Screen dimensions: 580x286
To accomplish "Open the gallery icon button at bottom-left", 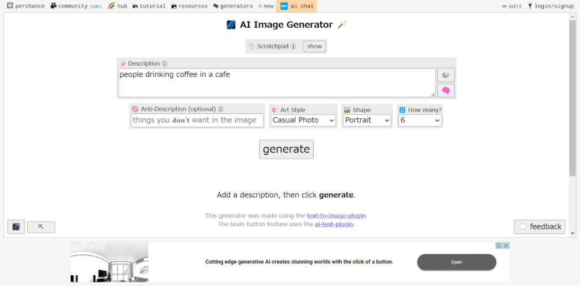I will 16,227.
